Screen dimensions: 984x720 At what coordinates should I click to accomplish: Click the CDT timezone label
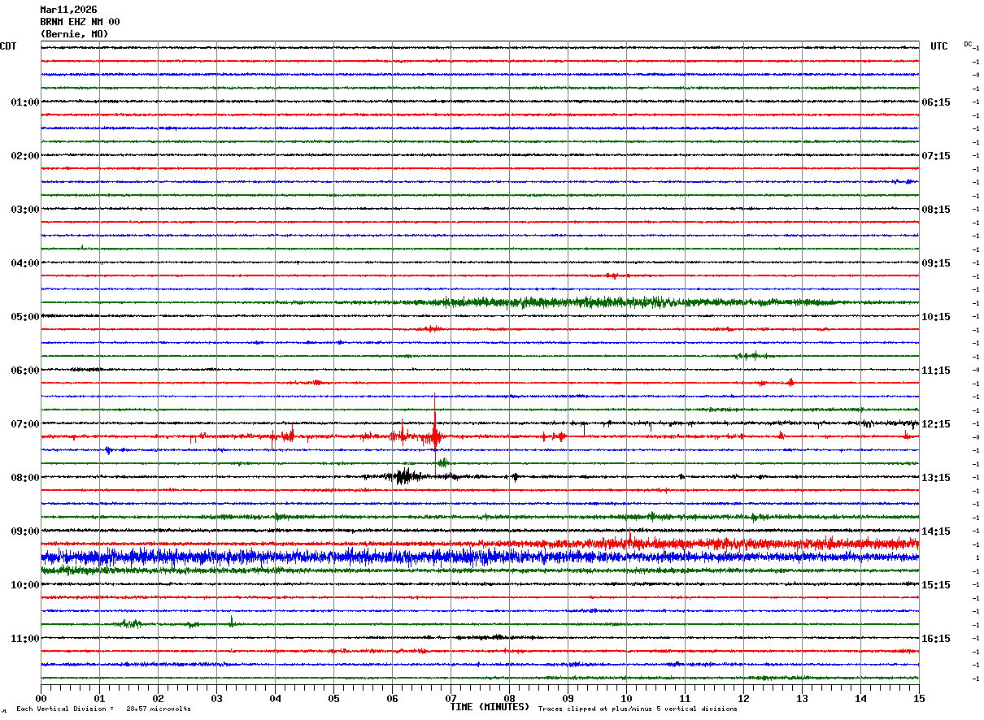[8, 46]
